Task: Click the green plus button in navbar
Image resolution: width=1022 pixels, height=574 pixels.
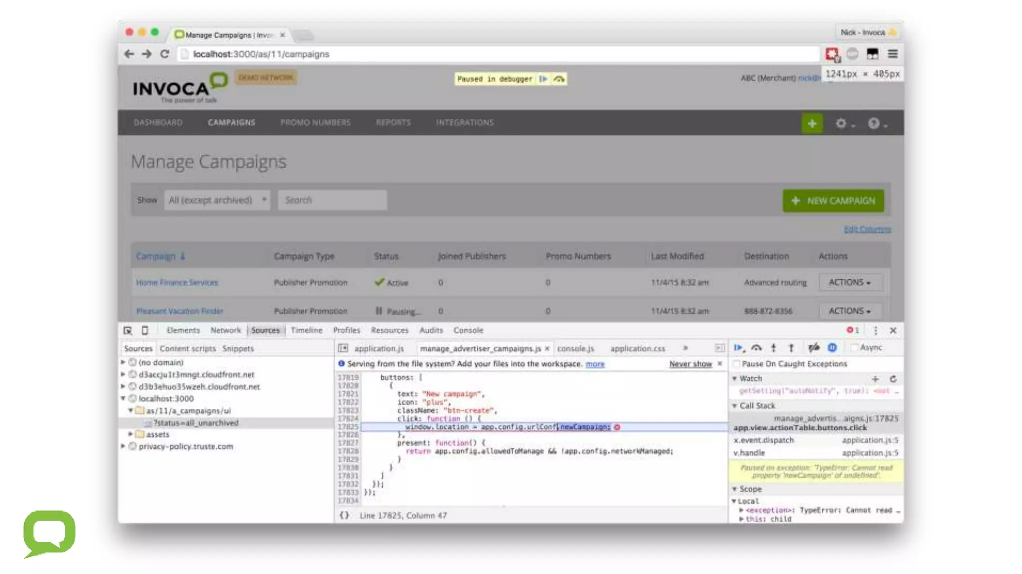Action: point(812,123)
